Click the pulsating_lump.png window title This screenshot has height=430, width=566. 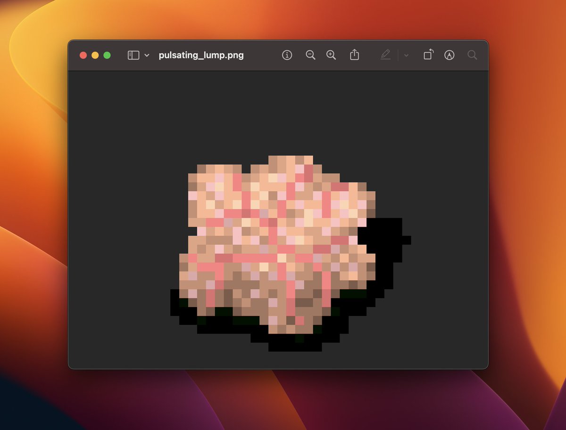click(201, 55)
